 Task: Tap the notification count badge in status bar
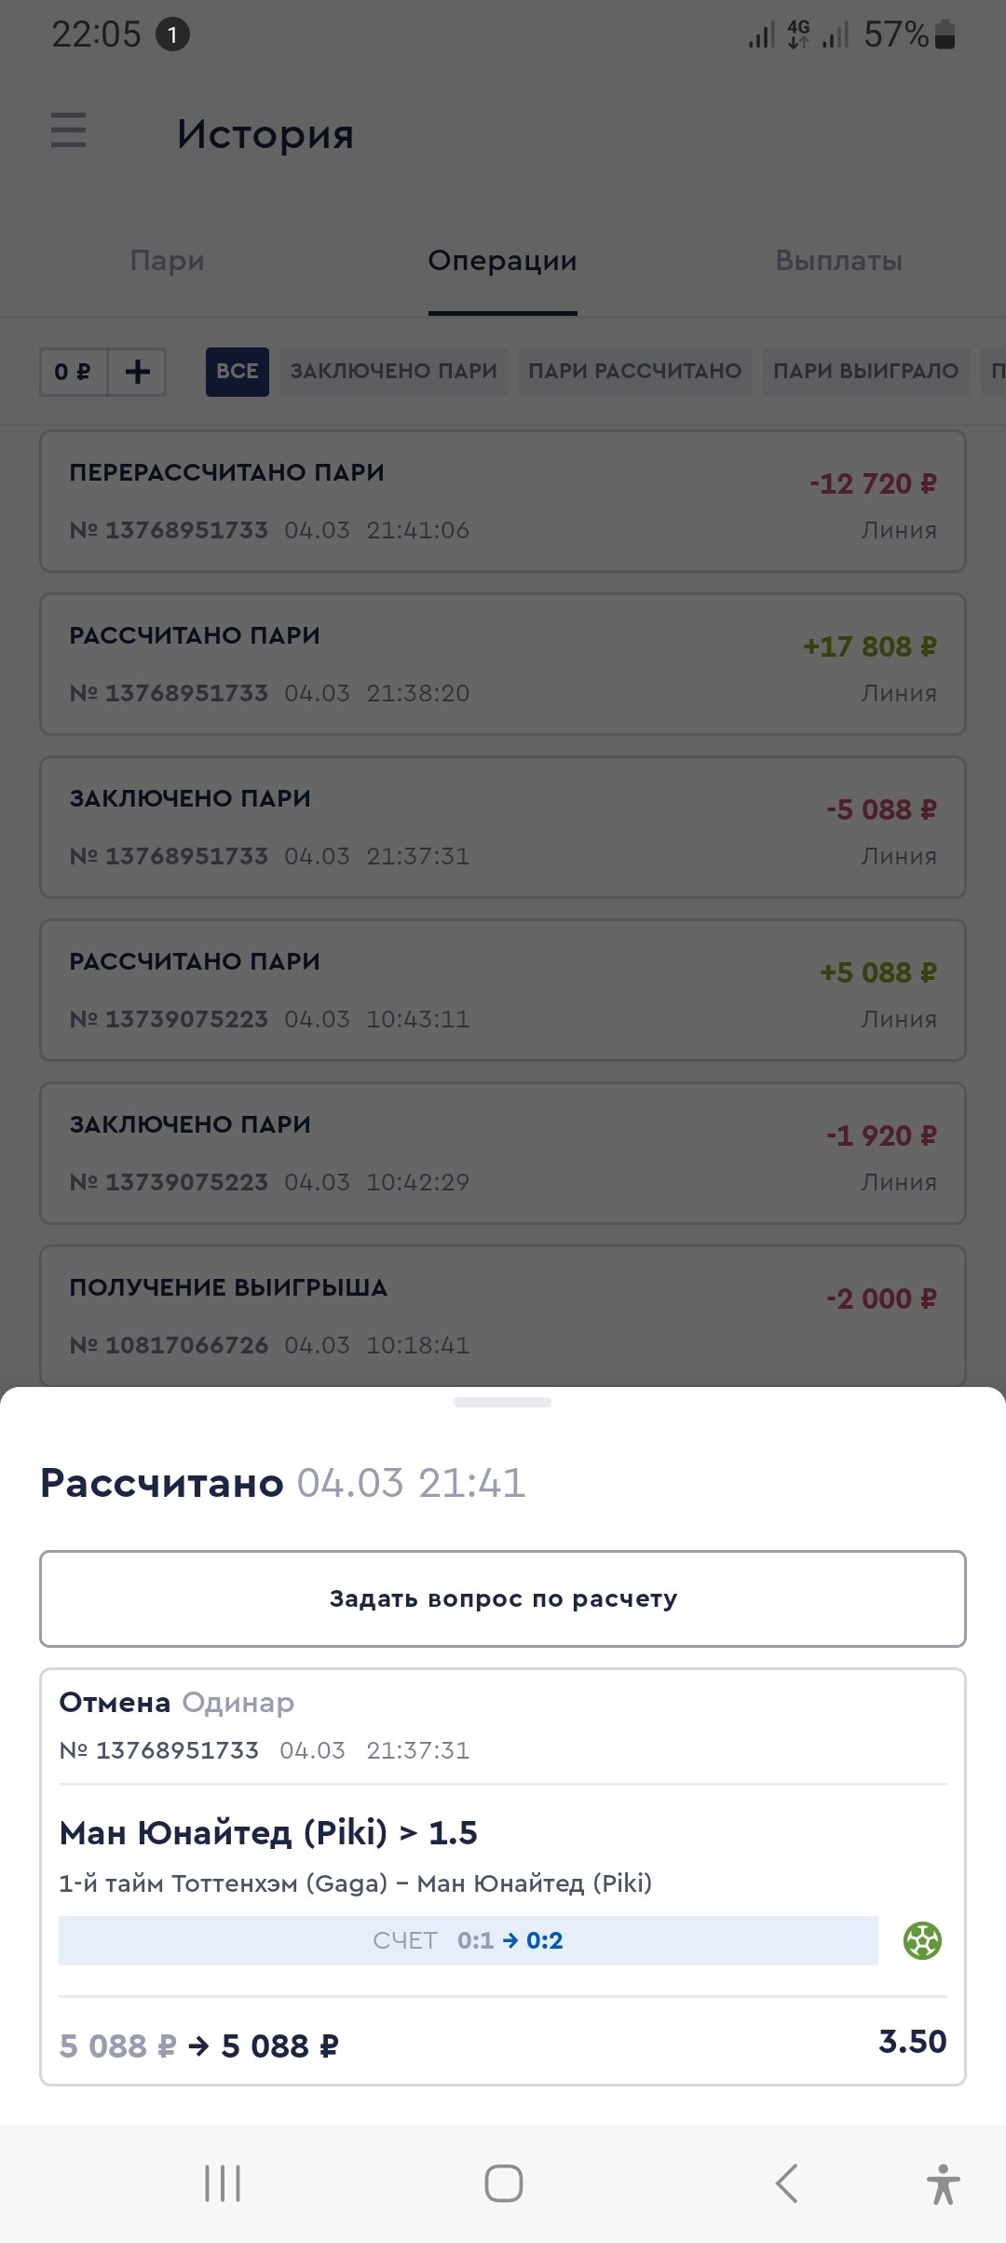point(172,35)
